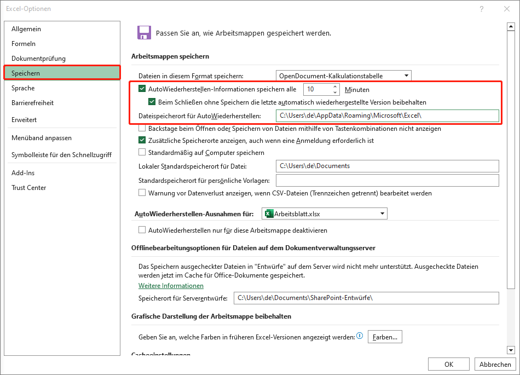
Task: Enable the CSV-Dateien Warnung checkbox
Action: [x=142, y=193]
